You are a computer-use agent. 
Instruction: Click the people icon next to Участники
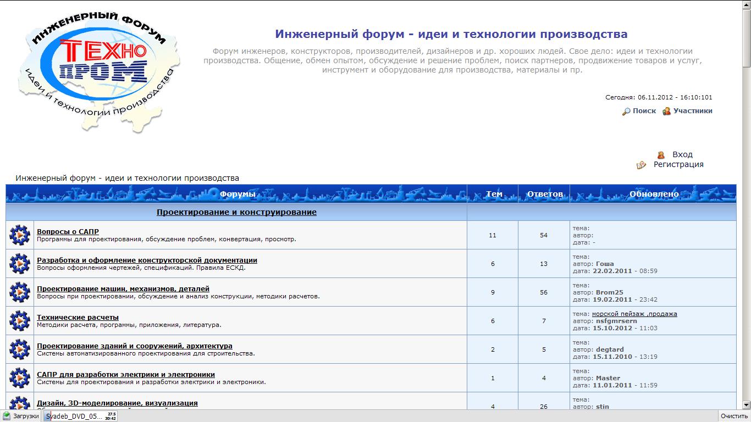point(666,111)
